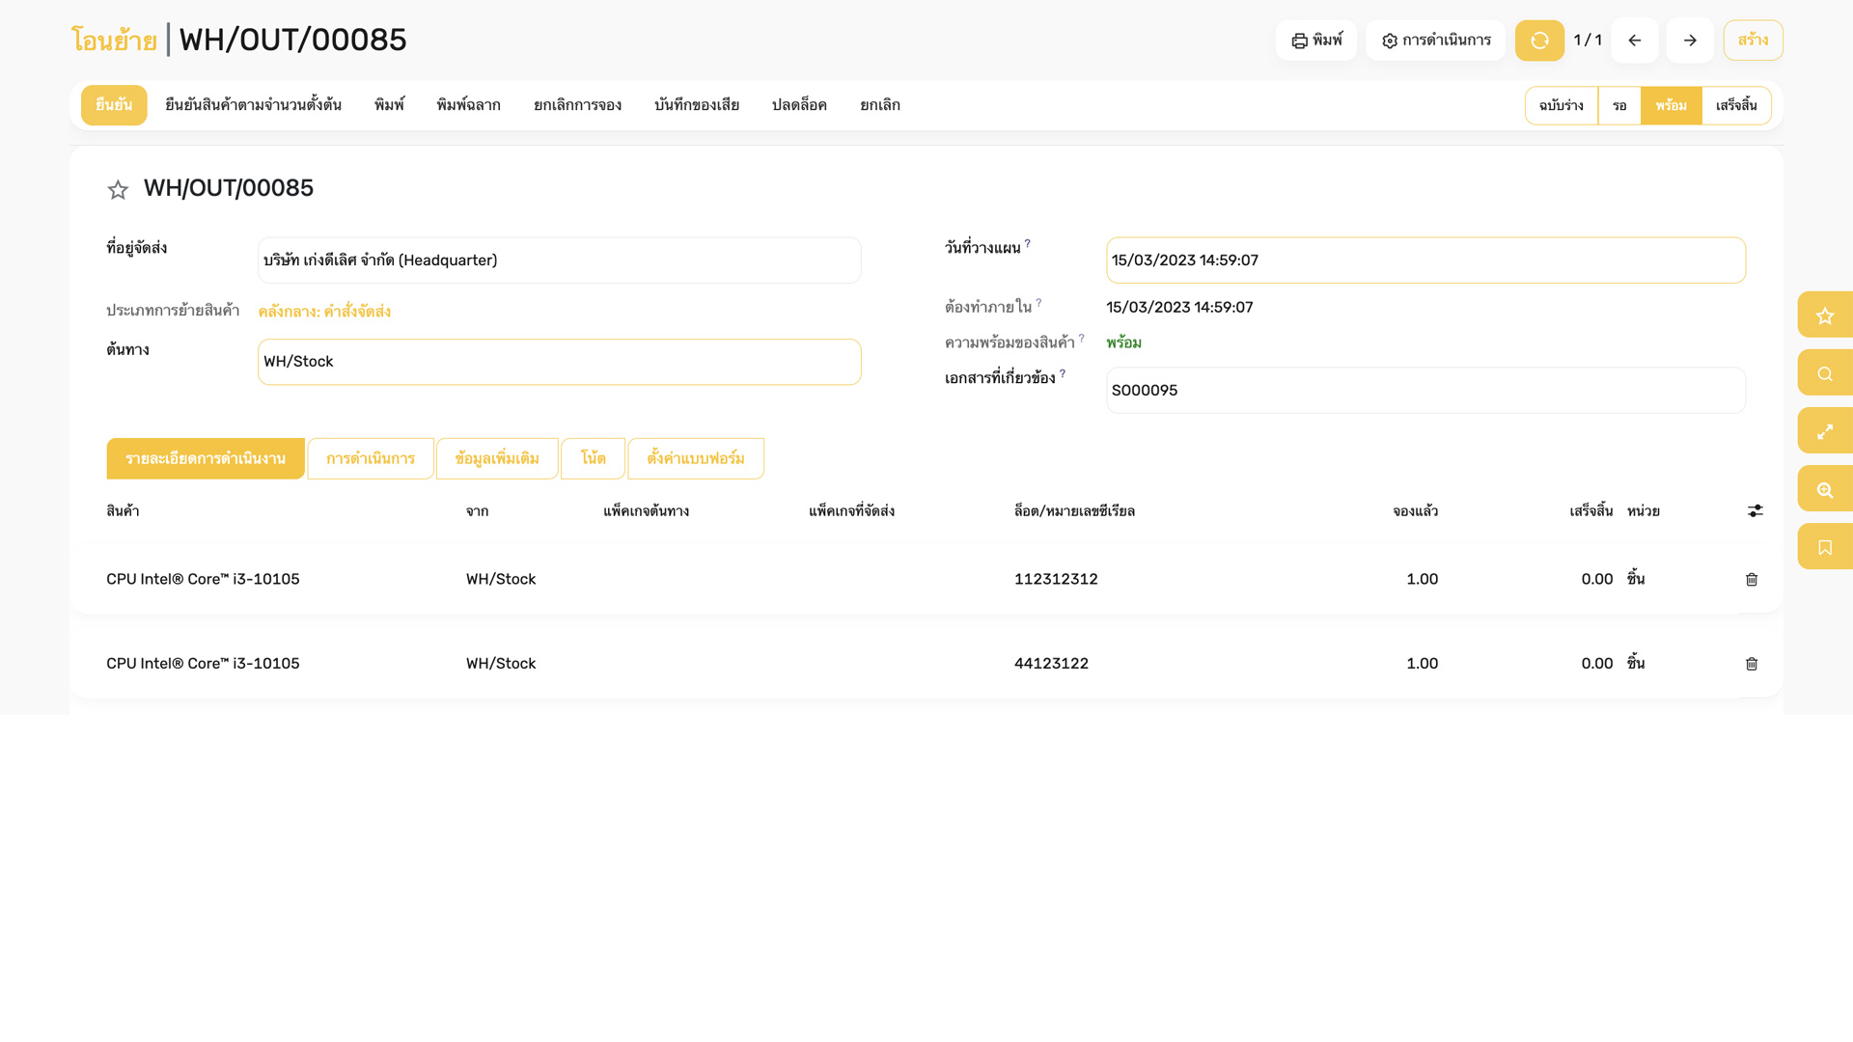Open the พิมพ์ print dropdown at top

coord(1315,41)
